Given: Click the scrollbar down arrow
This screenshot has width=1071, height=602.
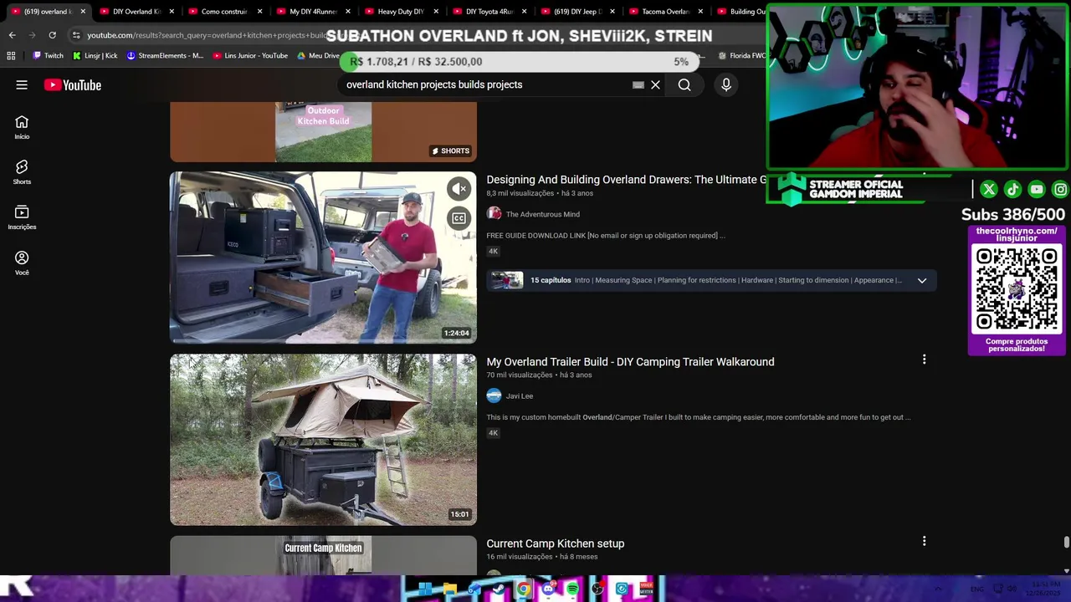Looking at the screenshot, I should pyautogui.click(x=1066, y=570).
